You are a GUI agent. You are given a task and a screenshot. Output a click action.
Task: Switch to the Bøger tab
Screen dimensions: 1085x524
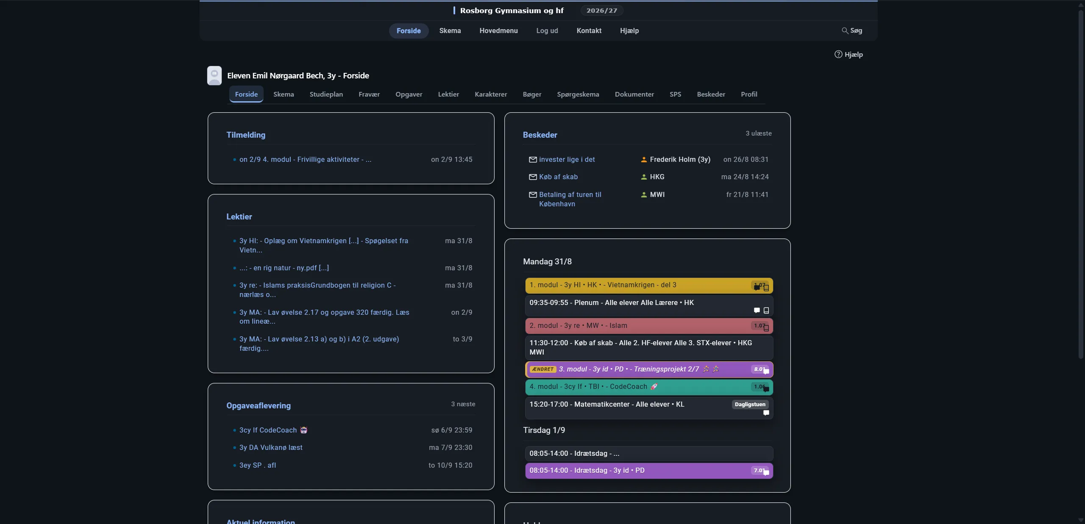coord(532,94)
